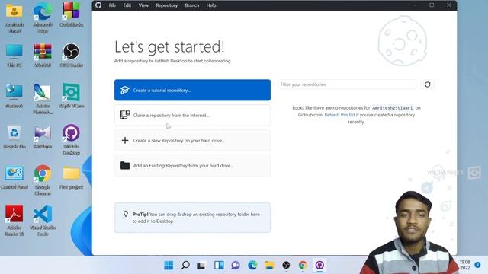Image resolution: width=488 pixels, height=274 pixels.
Task: Click the Filter your repositories field
Action: coord(347,84)
